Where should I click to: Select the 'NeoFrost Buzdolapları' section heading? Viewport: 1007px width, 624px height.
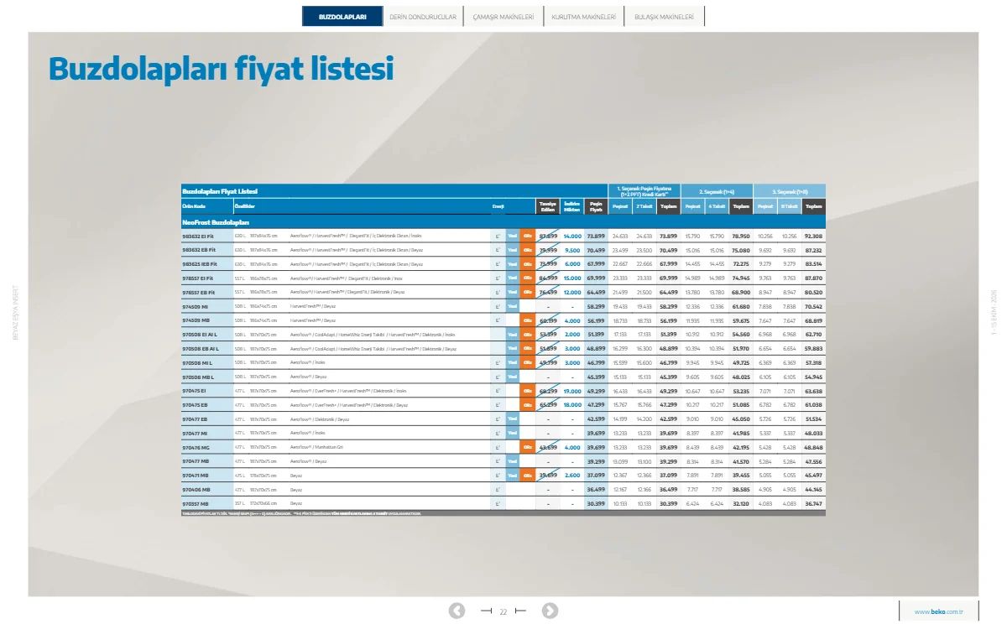click(x=216, y=222)
